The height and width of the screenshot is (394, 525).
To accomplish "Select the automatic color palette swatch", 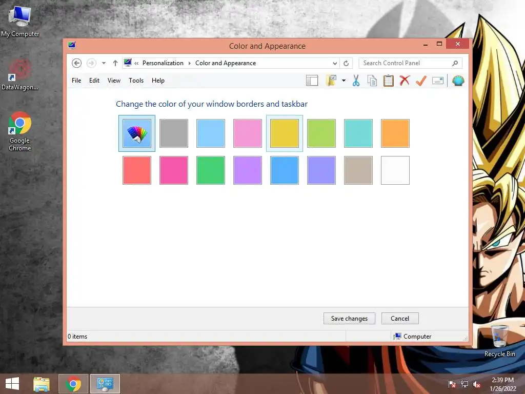I will pos(136,133).
